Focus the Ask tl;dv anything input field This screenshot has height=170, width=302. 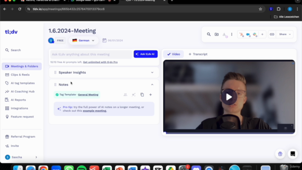[91, 54]
